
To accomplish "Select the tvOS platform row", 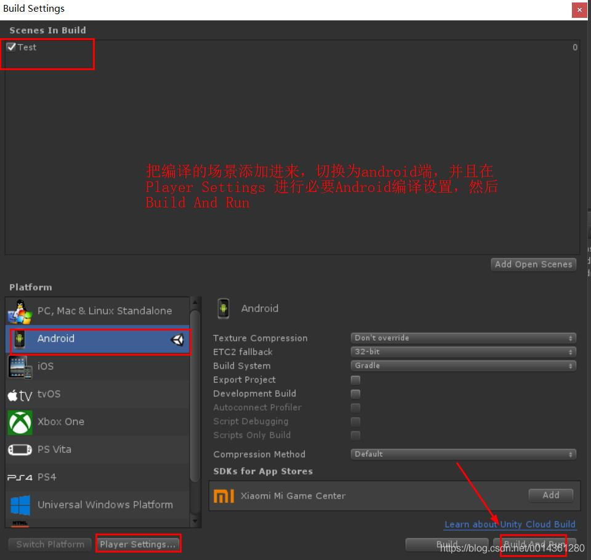I will point(98,394).
